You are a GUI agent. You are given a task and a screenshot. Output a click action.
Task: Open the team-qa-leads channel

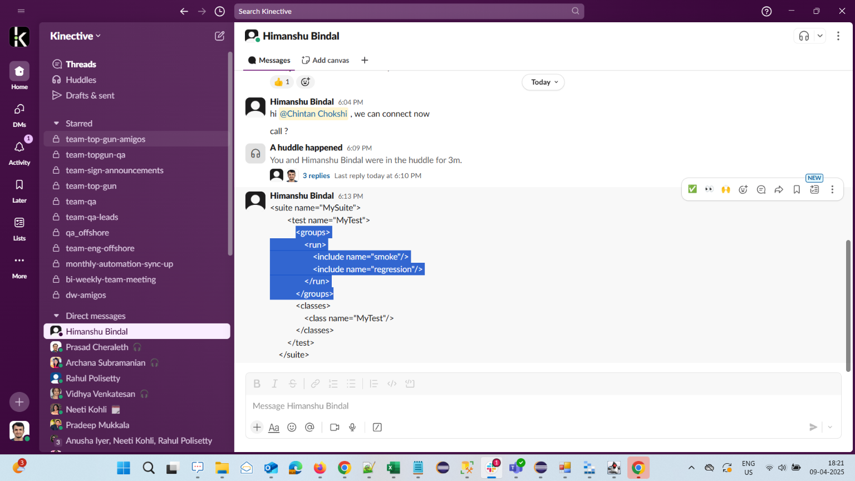[x=136, y=217]
